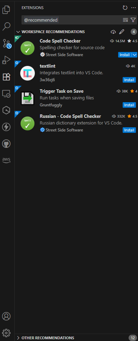Edit workspace recommendations with pencil icon

coord(122,32)
